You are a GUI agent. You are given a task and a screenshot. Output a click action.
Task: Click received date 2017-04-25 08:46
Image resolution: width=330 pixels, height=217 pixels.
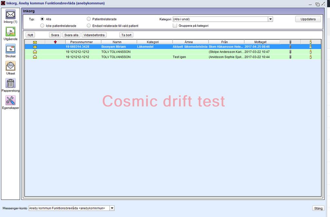click(x=257, y=47)
